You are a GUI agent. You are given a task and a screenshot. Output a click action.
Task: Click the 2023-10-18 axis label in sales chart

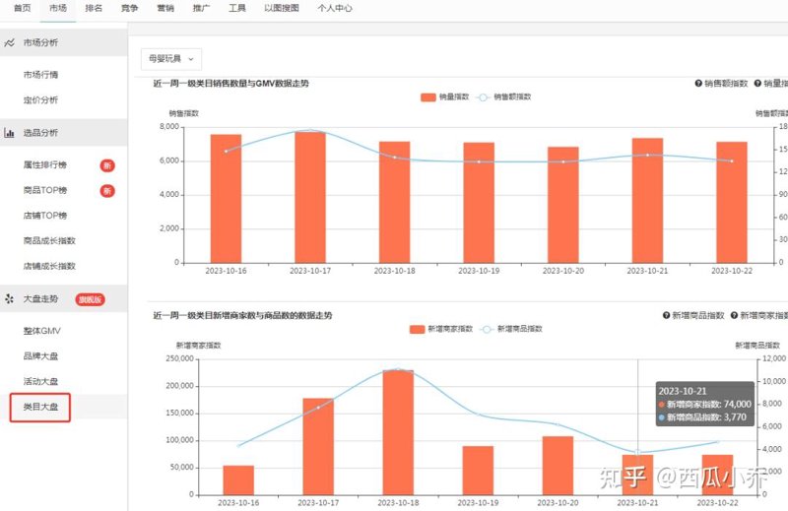[395, 271]
